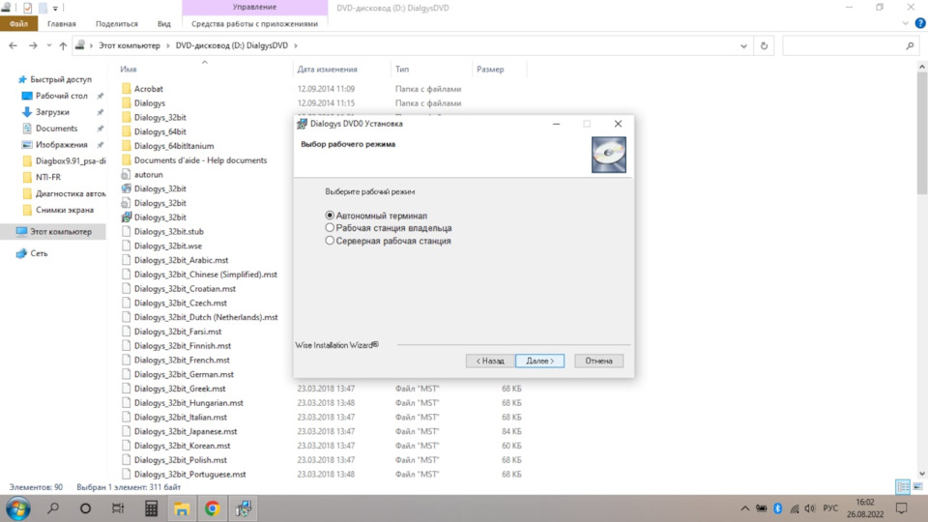Open quick access toolbar customize dropdown

pos(55,9)
